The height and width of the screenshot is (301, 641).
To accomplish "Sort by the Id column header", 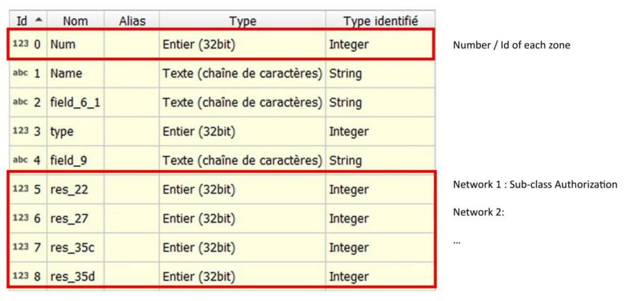I will [28, 21].
